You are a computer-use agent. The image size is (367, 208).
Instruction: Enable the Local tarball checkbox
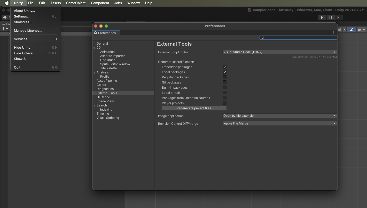225,93
